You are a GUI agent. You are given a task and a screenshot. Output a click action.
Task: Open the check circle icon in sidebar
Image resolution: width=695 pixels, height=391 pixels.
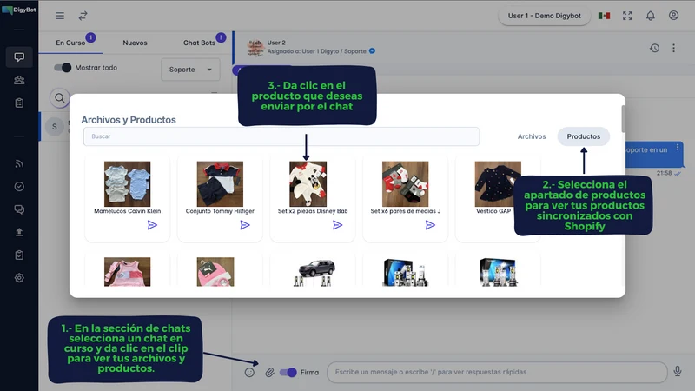coord(19,186)
